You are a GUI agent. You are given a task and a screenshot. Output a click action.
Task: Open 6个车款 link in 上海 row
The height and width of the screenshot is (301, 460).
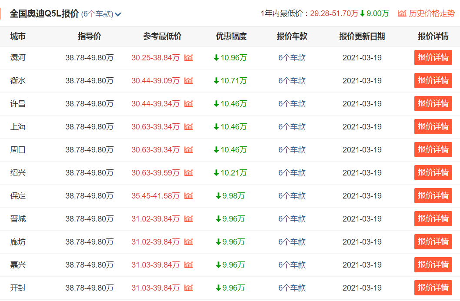click(x=292, y=127)
